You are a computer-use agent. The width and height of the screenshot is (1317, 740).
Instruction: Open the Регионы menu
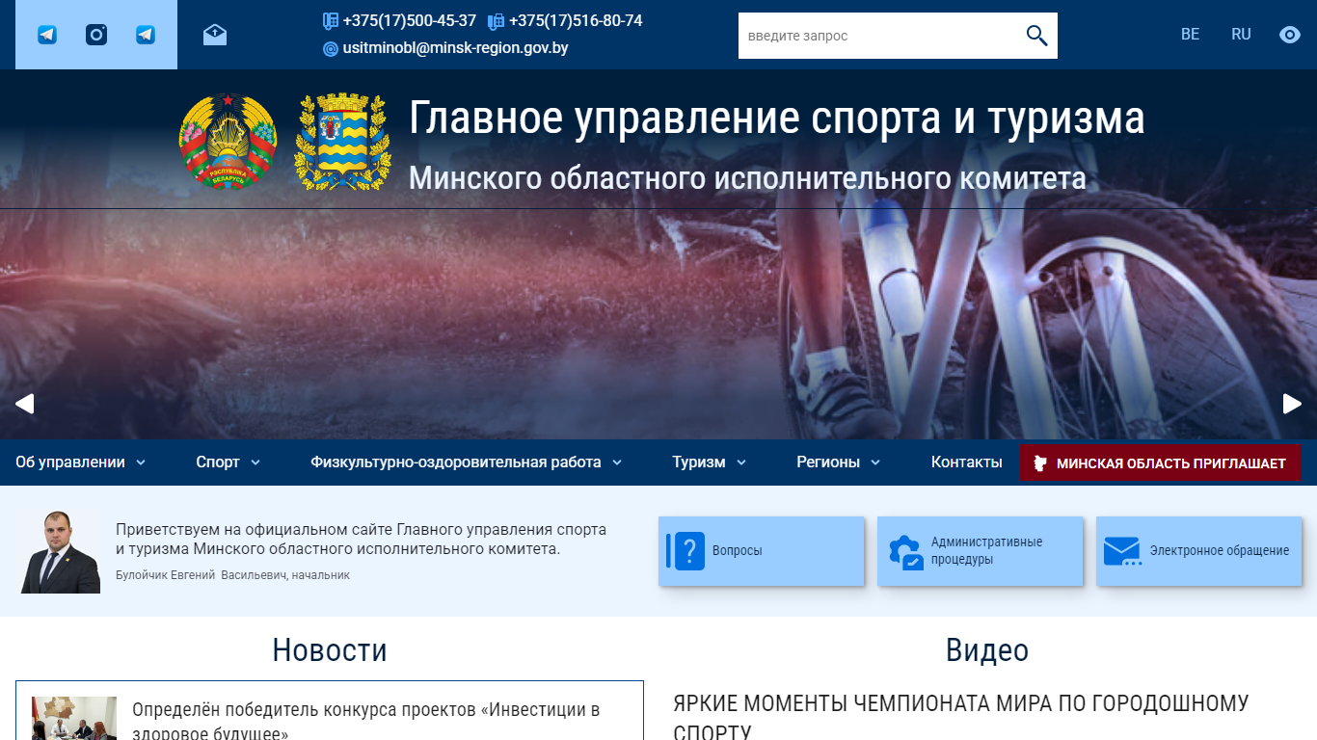click(x=828, y=462)
